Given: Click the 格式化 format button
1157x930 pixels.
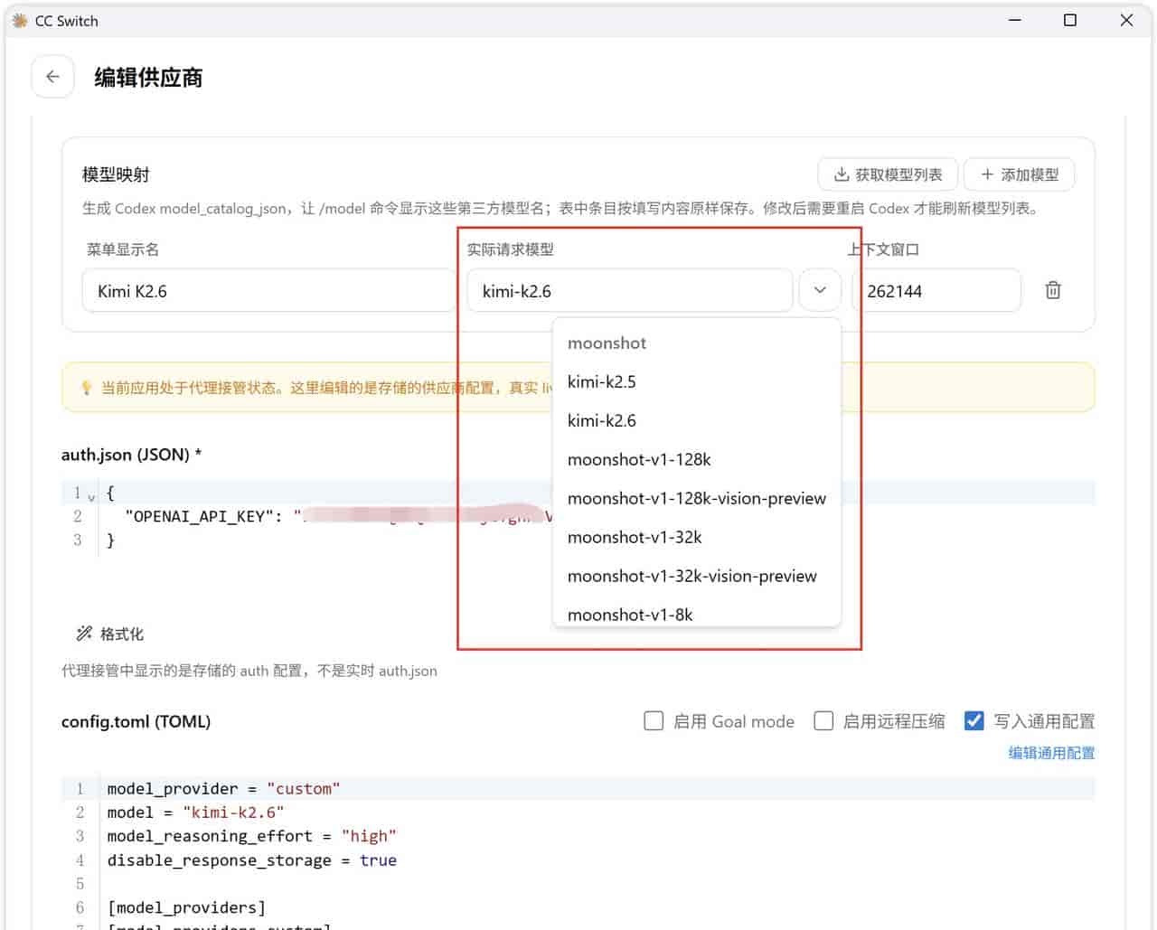Looking at the screenshot, I should coord(110,634).
